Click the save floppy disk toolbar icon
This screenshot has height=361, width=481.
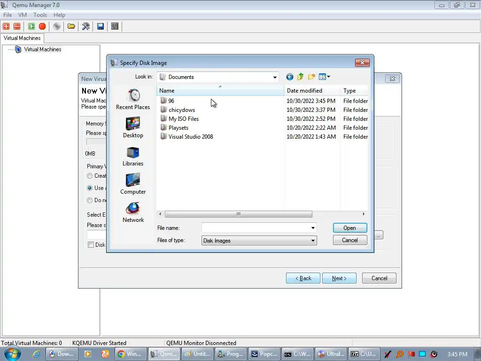(101, 26)
